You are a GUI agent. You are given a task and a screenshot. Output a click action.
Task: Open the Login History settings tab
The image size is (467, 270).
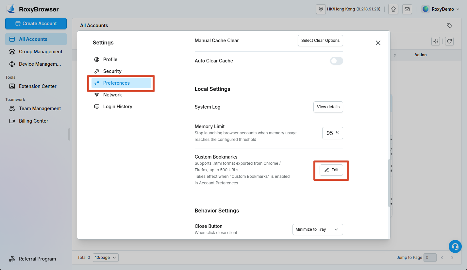pyautogui.click(x=121, y=107)
